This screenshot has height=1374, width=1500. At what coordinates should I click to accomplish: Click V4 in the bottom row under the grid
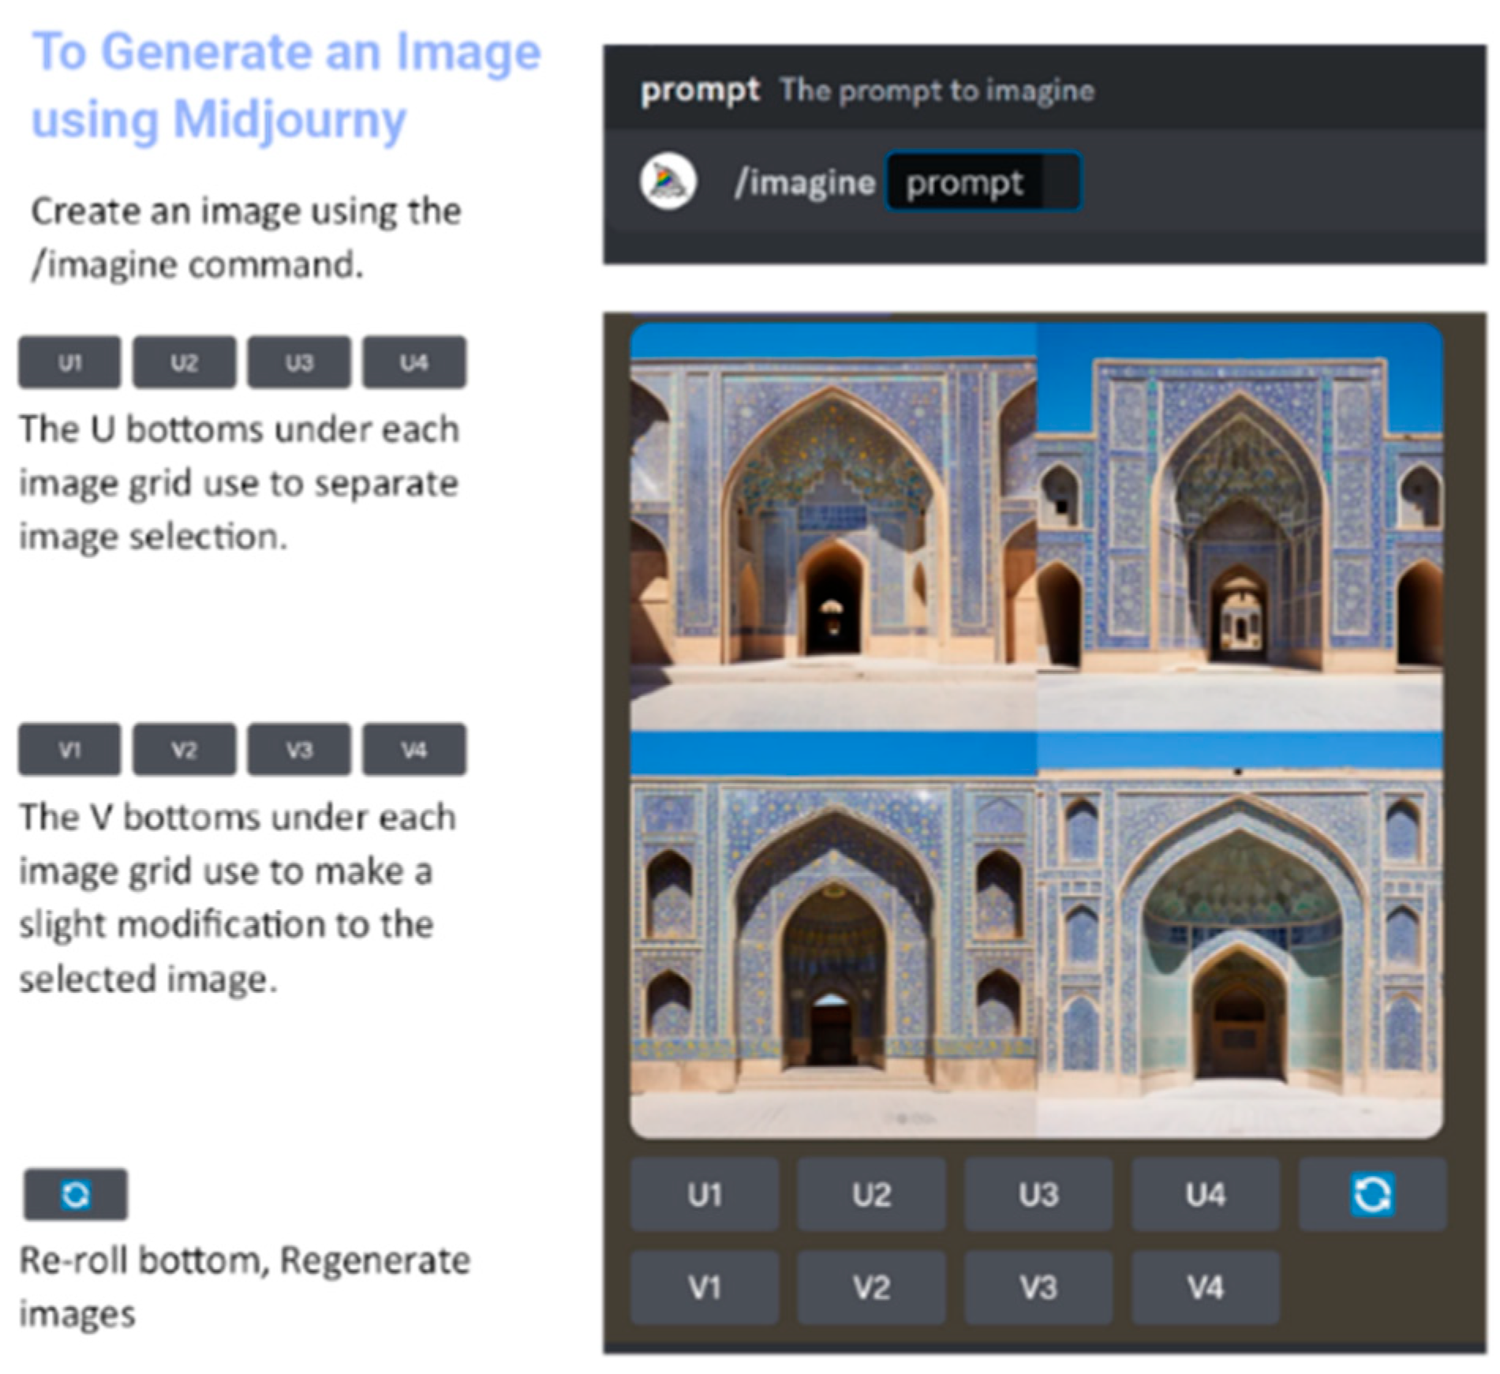coord(1205,1287)
